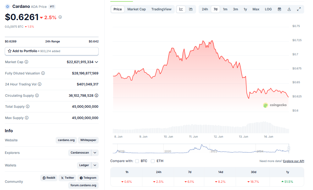Click the $22,621,915,334 market cap value

(80, 62)
